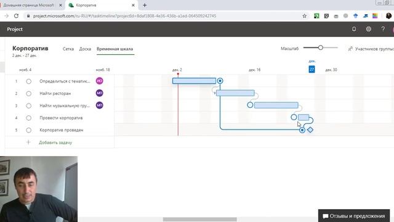Click МП avatar on Найти музыкальную гру... row
This screenshot has height=222, width=394.
point(100,105)
